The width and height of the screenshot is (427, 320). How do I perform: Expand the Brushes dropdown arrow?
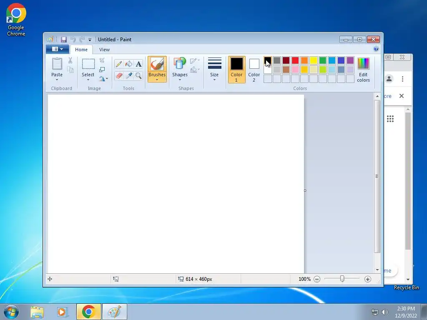click(x=157, y=80)
